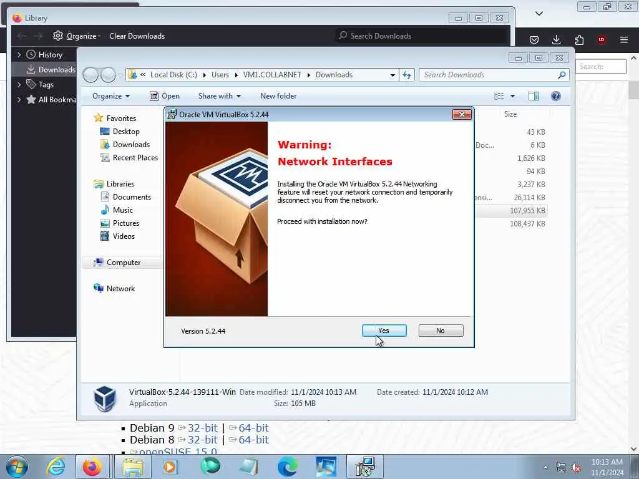The height and width of the screenshot is (479, 639).
Task: Select Desktop in the navigation pane
Action: (126, 132)
